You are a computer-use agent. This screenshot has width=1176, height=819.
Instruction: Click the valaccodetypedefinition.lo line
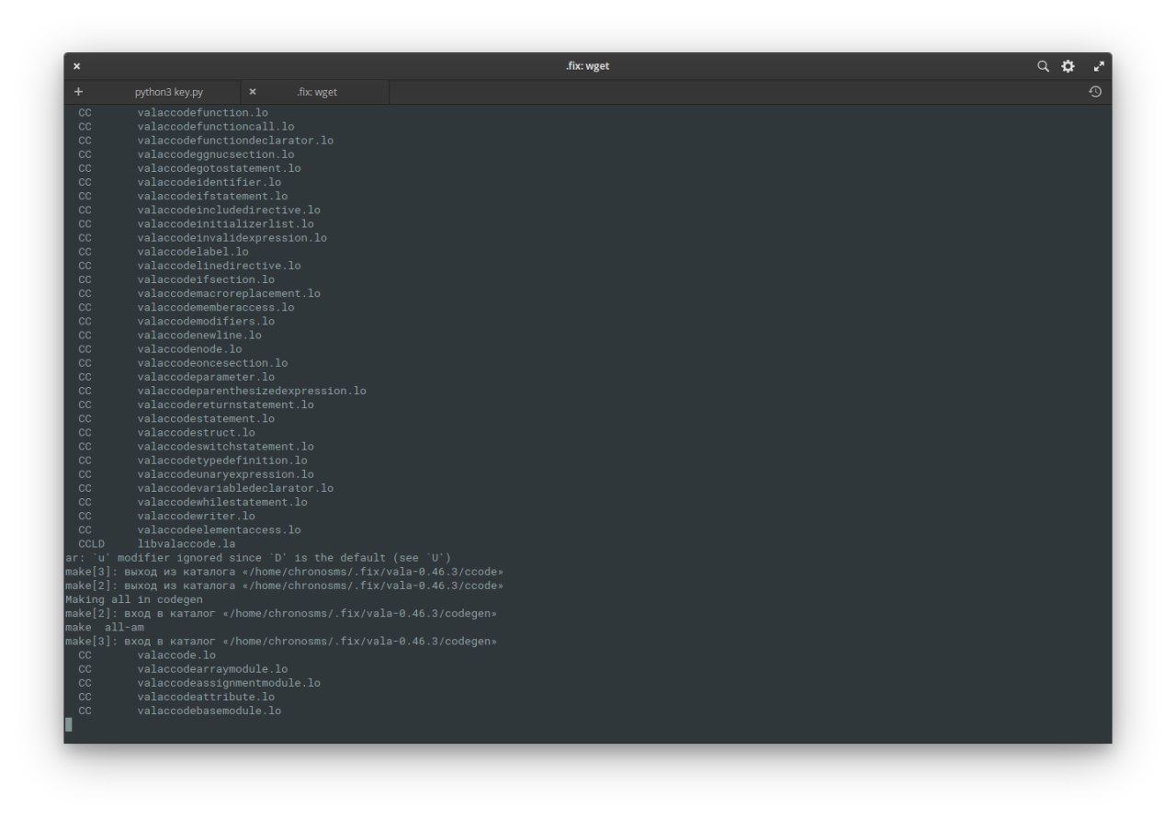pos(193,460)
